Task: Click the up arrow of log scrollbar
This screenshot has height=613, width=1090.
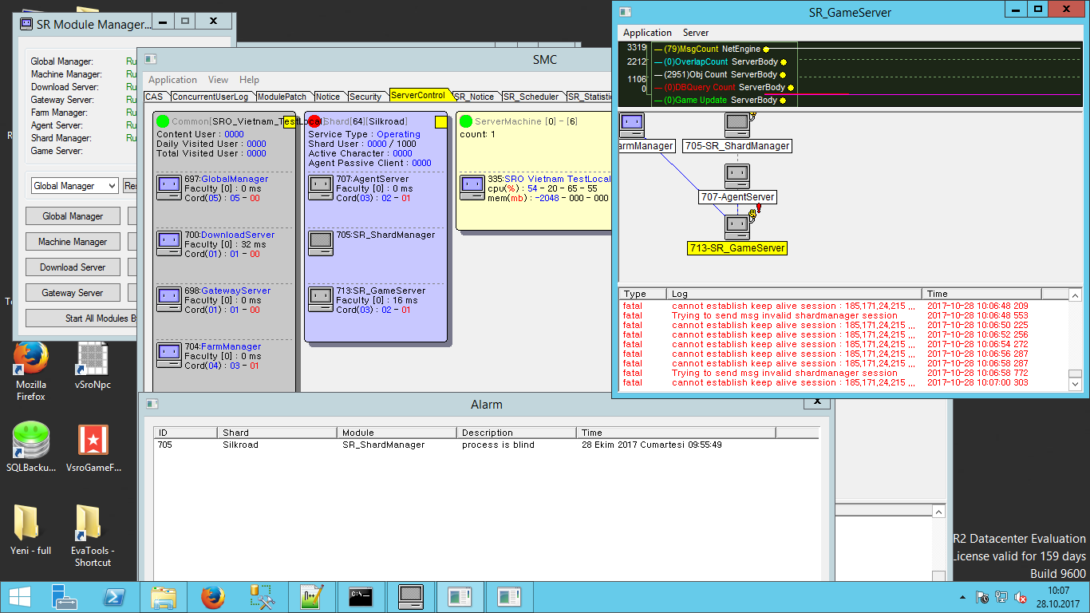Action: [x=1075, y=296]
